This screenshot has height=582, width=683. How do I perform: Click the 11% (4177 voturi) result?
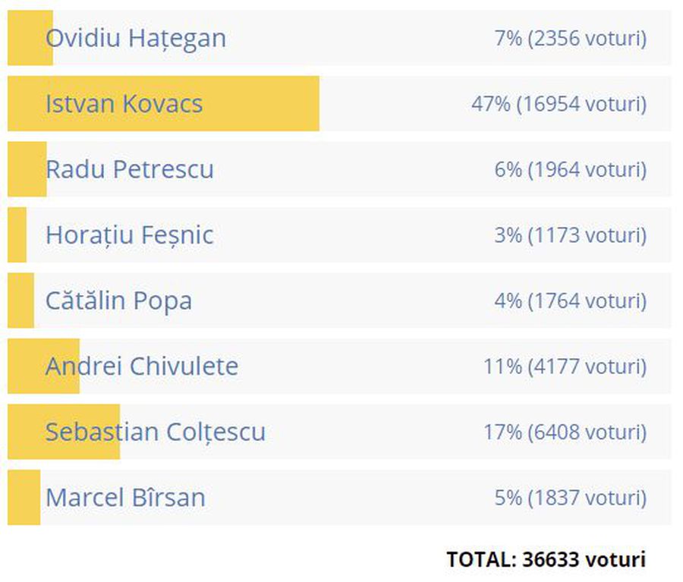(565, 367)
